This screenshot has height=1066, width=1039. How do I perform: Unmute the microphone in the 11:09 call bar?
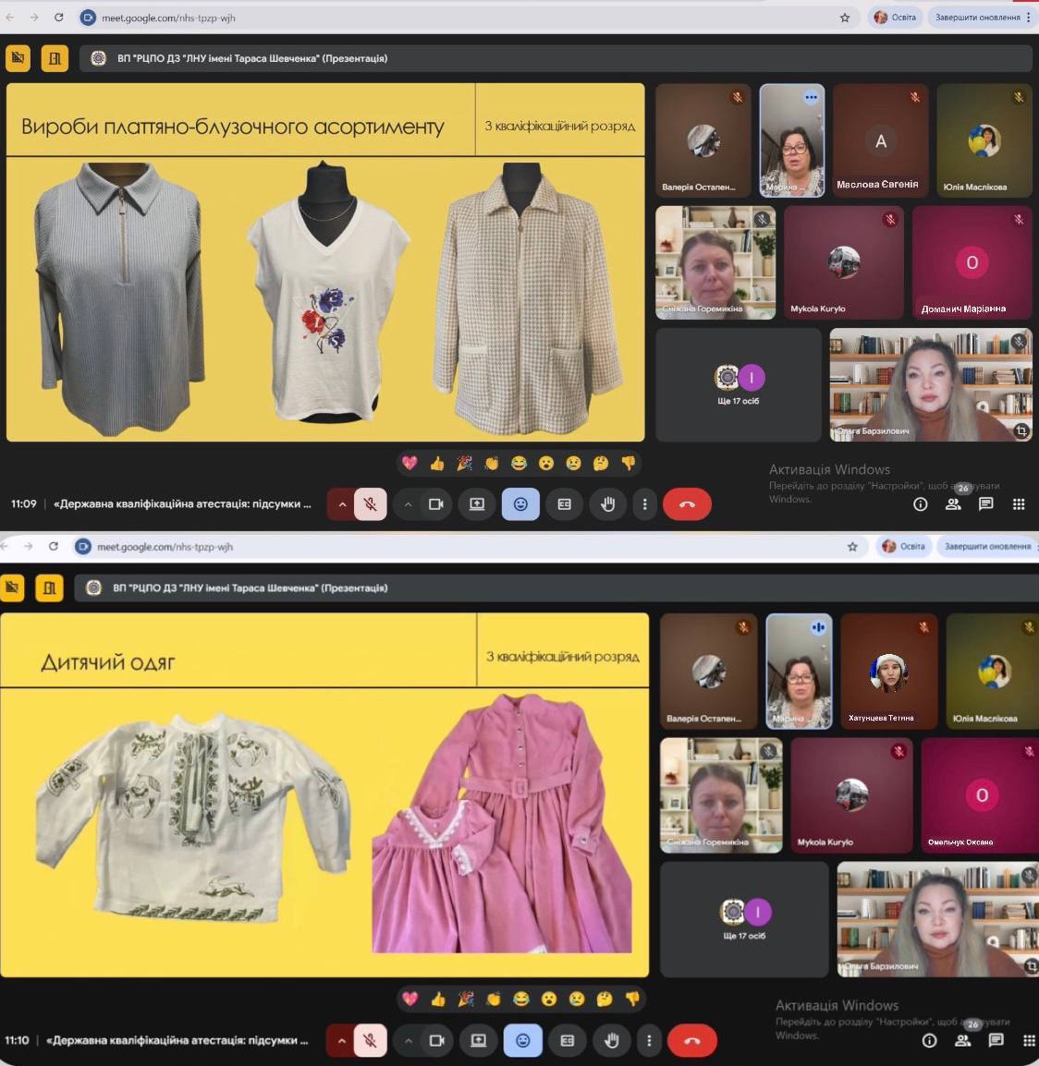pyautogui.click(x=370, y=504)
